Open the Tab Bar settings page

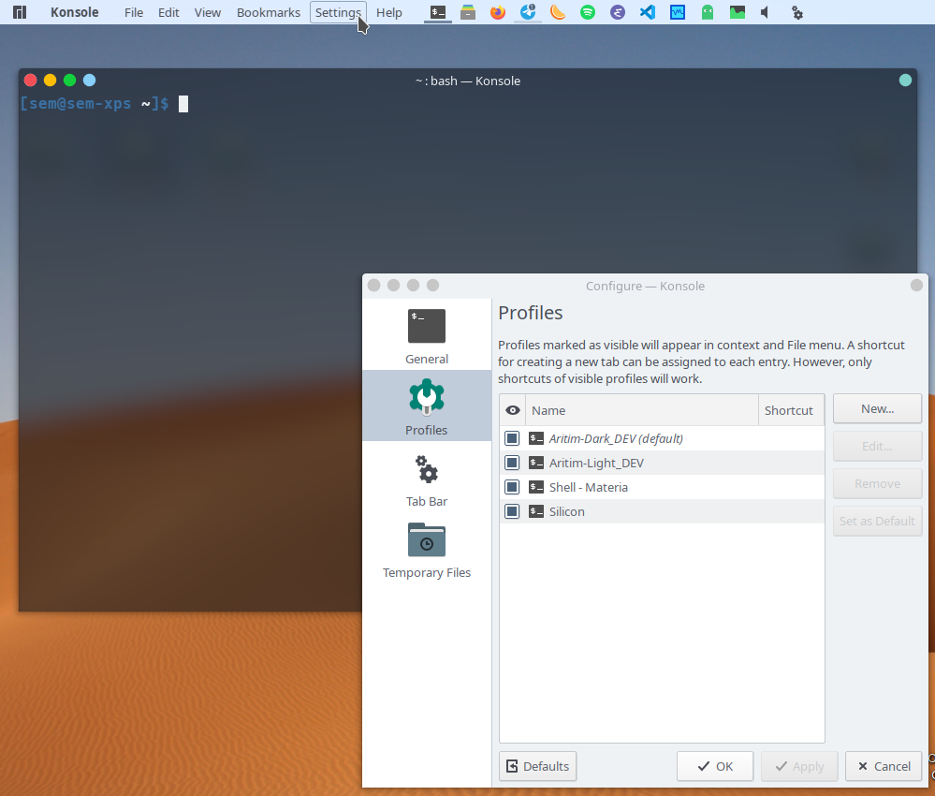point(427,478)
